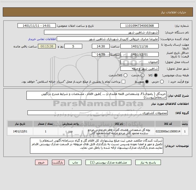Click the general description text box خریدگل
Viewport: 196px width, 190px height.
click(96, 95)
